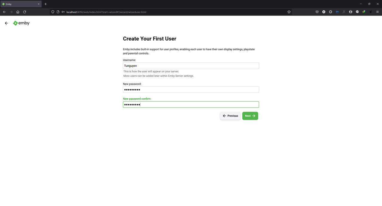Select the 'New password confirm:' label

click(x=137, y=99)
